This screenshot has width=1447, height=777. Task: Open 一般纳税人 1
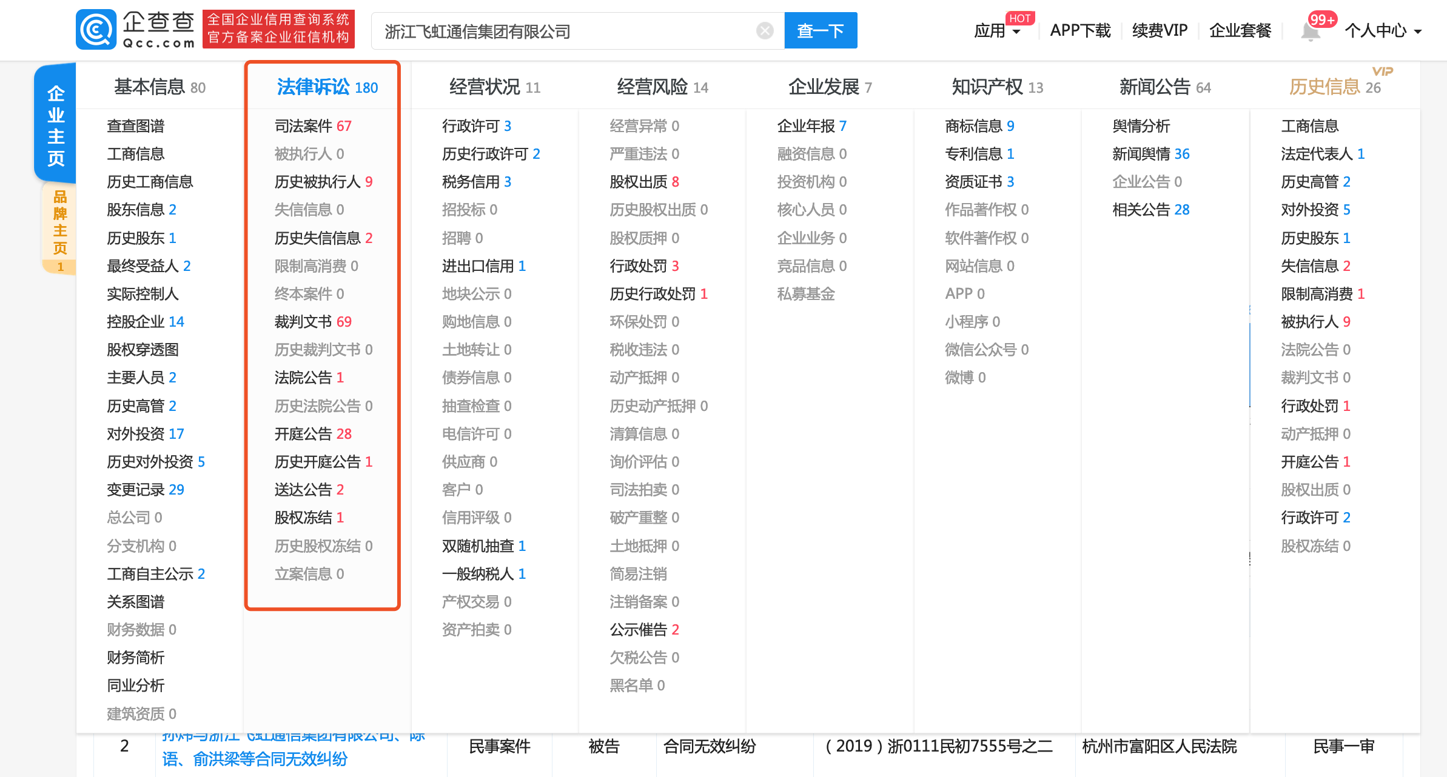[484, 574]
